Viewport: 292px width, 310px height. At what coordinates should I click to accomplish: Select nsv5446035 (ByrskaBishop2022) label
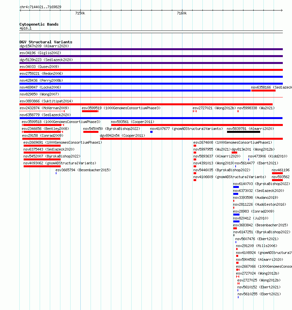coord(222,170)
